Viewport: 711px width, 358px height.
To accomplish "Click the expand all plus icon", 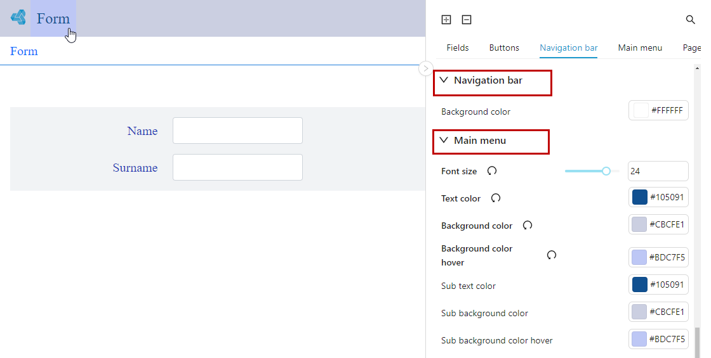I will (446, 20).
